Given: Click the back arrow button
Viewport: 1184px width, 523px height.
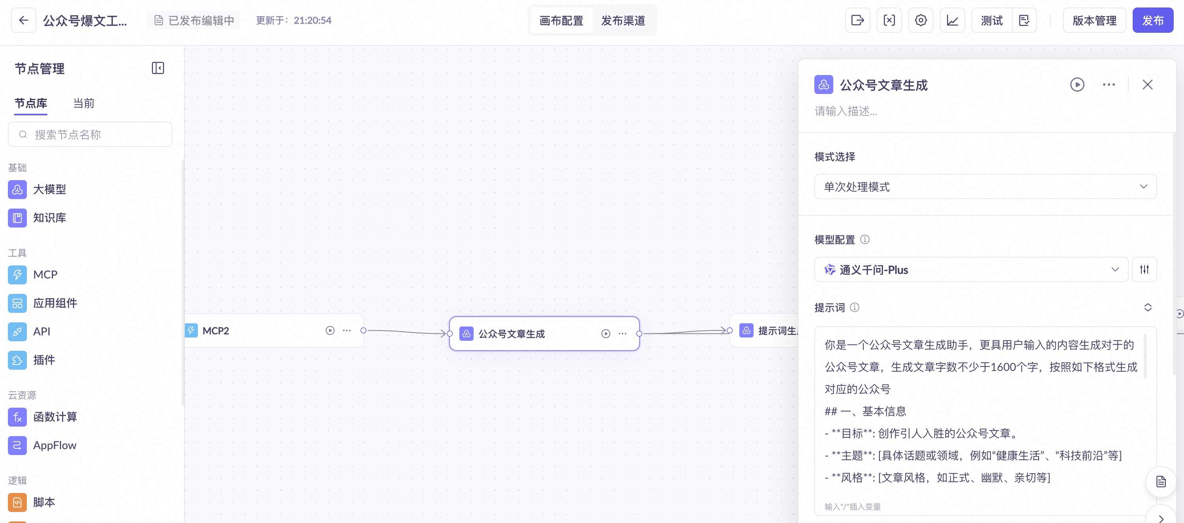Looking at the screenshot, I should click(x=23, y=20).
